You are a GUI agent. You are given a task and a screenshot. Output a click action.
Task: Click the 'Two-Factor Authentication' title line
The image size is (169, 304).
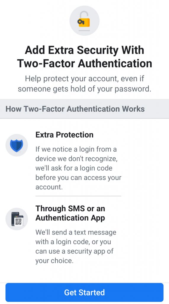[85, 63]
